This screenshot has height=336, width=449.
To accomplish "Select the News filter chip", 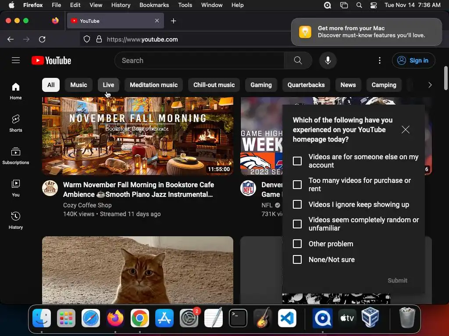I will pyautogui.click(x=348, y=85).
